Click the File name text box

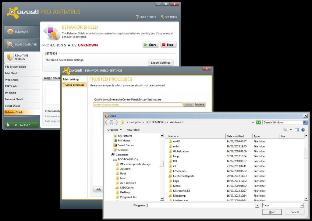(x=202, y=205)
